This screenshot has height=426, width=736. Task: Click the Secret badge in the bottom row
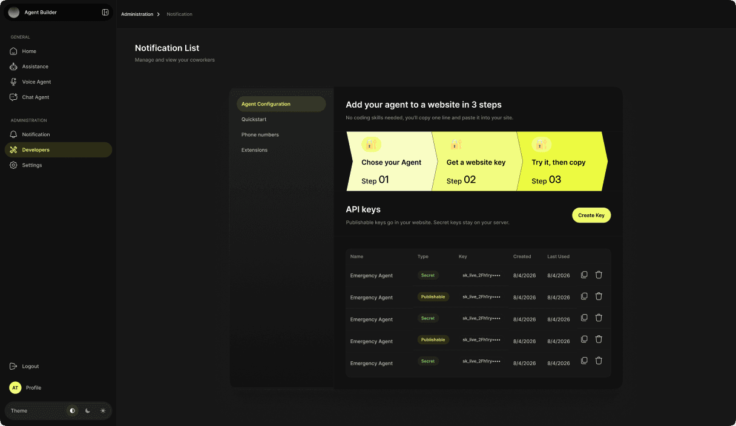(428, 361)
